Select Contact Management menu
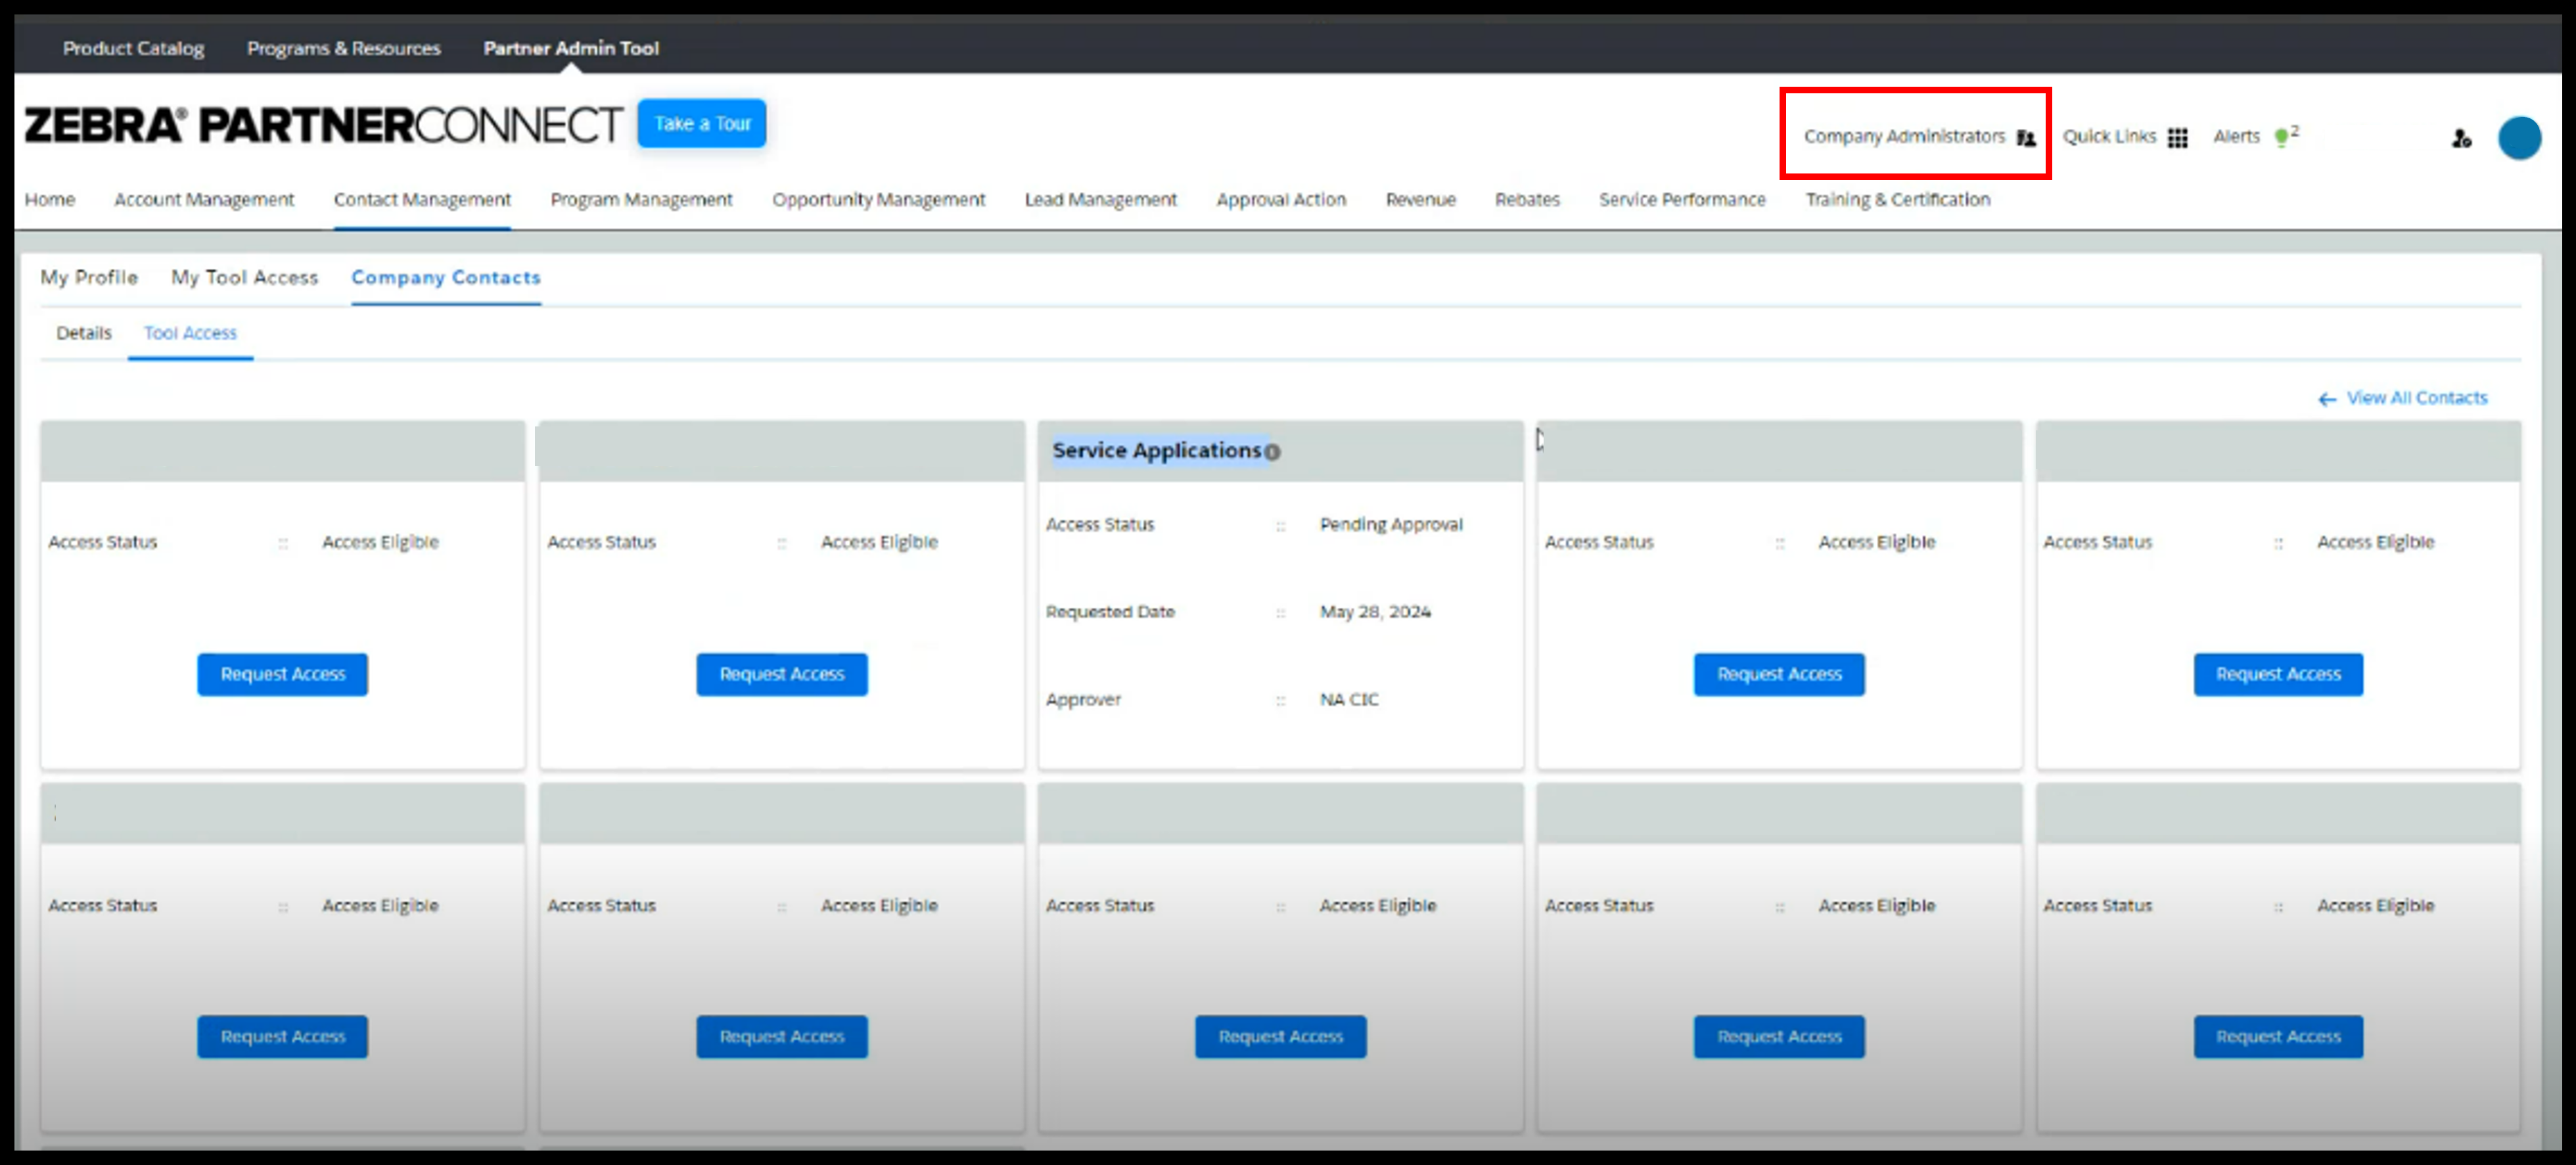This screenshot has height=1165, width=2576. tap(422, 199)
